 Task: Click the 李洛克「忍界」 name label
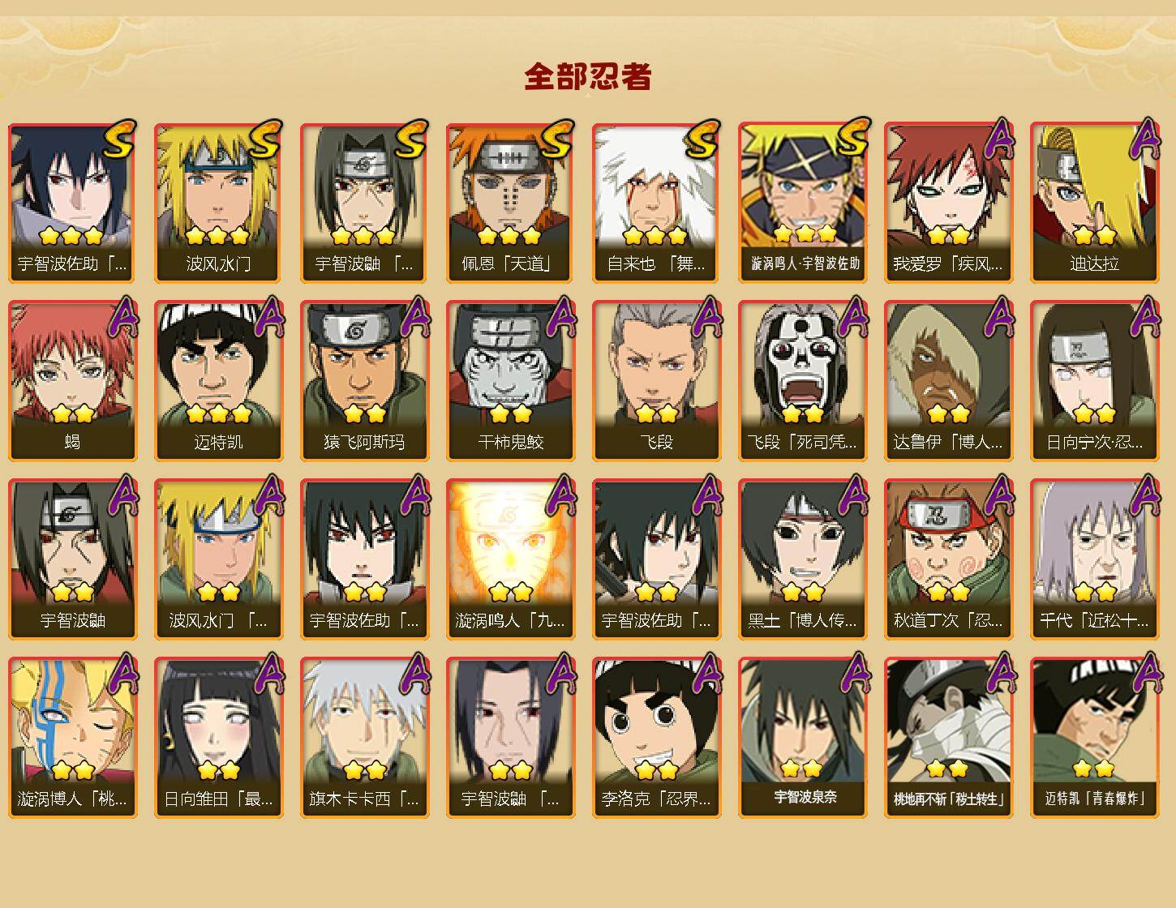pos(656,799)
